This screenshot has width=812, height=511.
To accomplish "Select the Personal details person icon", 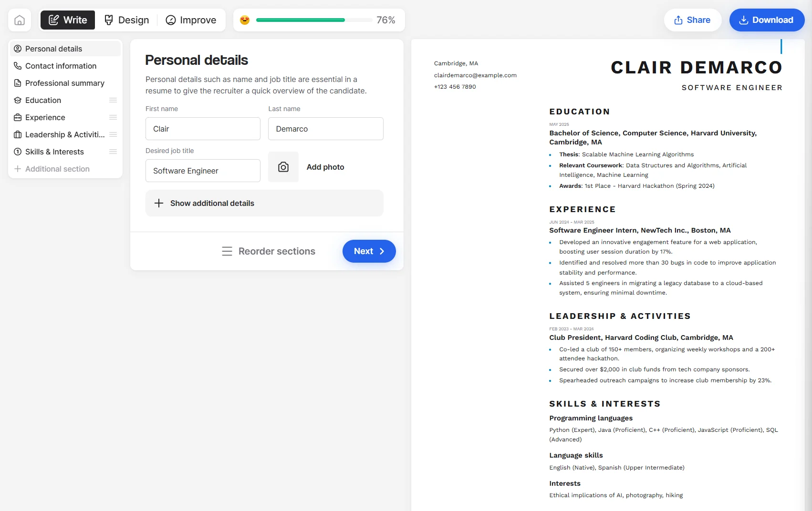I will pos(17,49).
